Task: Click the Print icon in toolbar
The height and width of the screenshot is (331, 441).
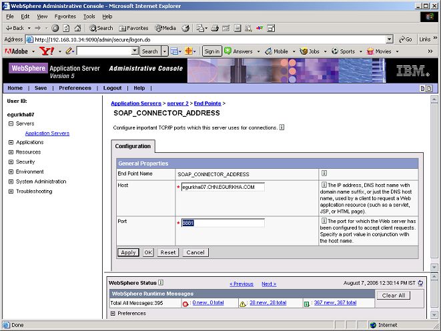Action: (215, 28)
